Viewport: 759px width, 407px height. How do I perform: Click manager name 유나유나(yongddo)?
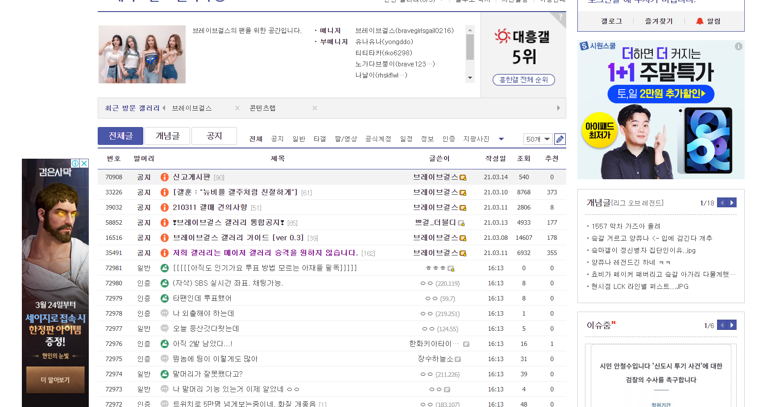pyautogui.click(x=384, y=41)
